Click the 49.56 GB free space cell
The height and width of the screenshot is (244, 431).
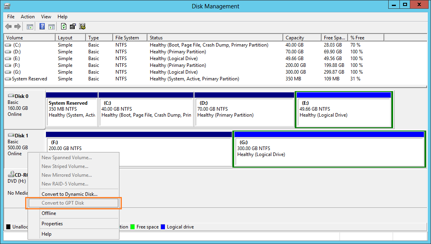tap(333, 59)
